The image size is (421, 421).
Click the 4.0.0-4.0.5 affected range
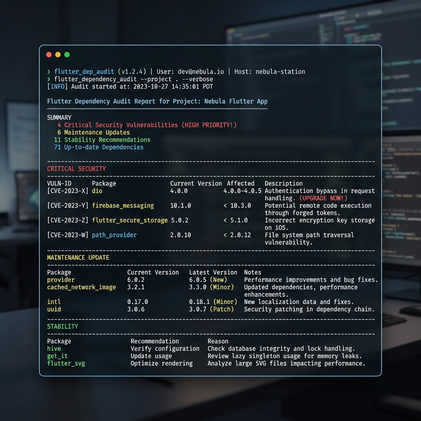pos(242,191)
